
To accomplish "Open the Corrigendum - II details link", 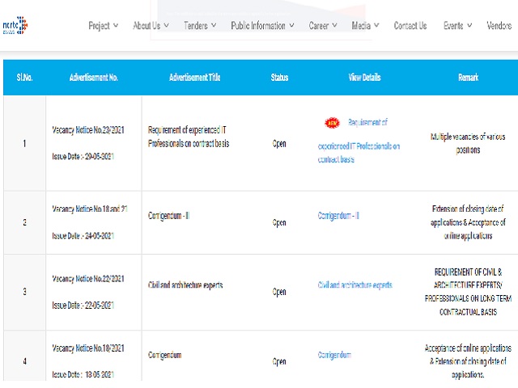I will pyautogui.click(x=338, y=216).
